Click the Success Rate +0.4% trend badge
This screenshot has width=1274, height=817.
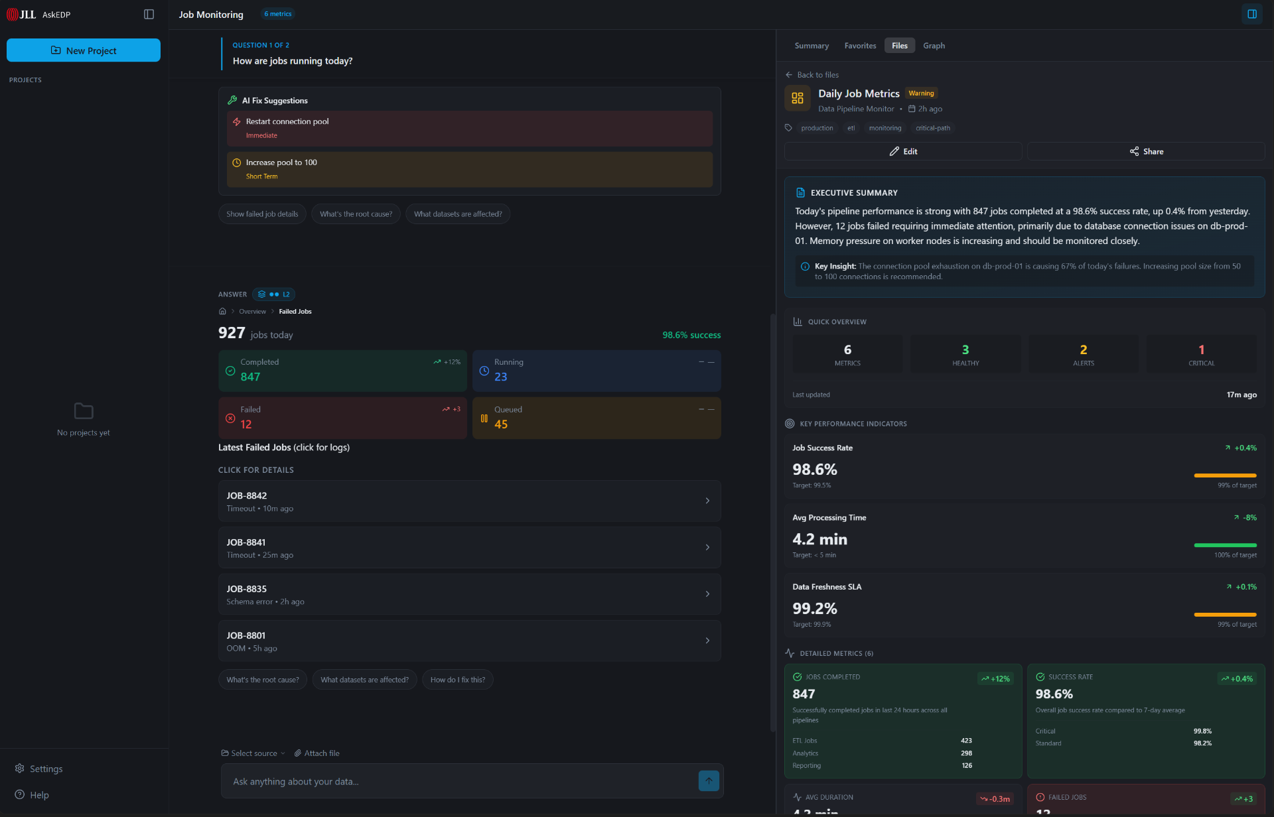(x=1237, y=678)
